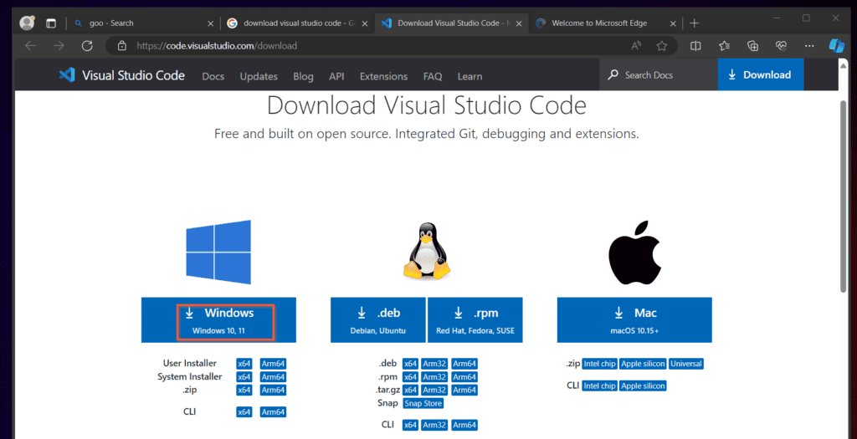Open the Docs menu item

(x=213, y=76)
